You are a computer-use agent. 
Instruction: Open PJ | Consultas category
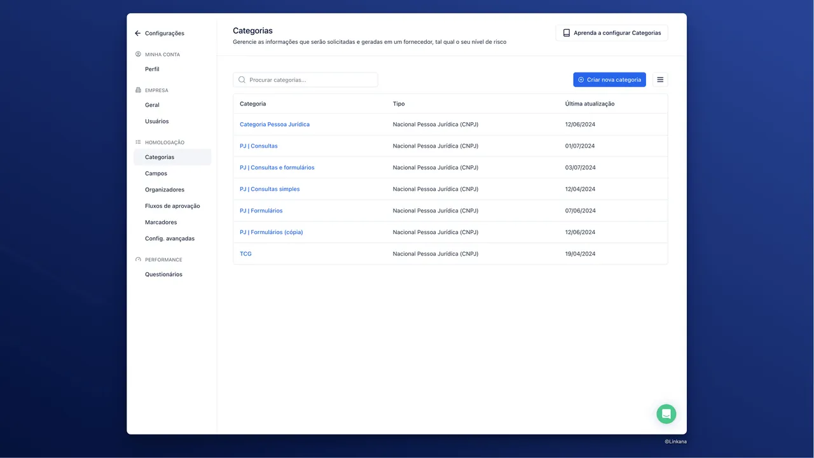pos(259,146)
